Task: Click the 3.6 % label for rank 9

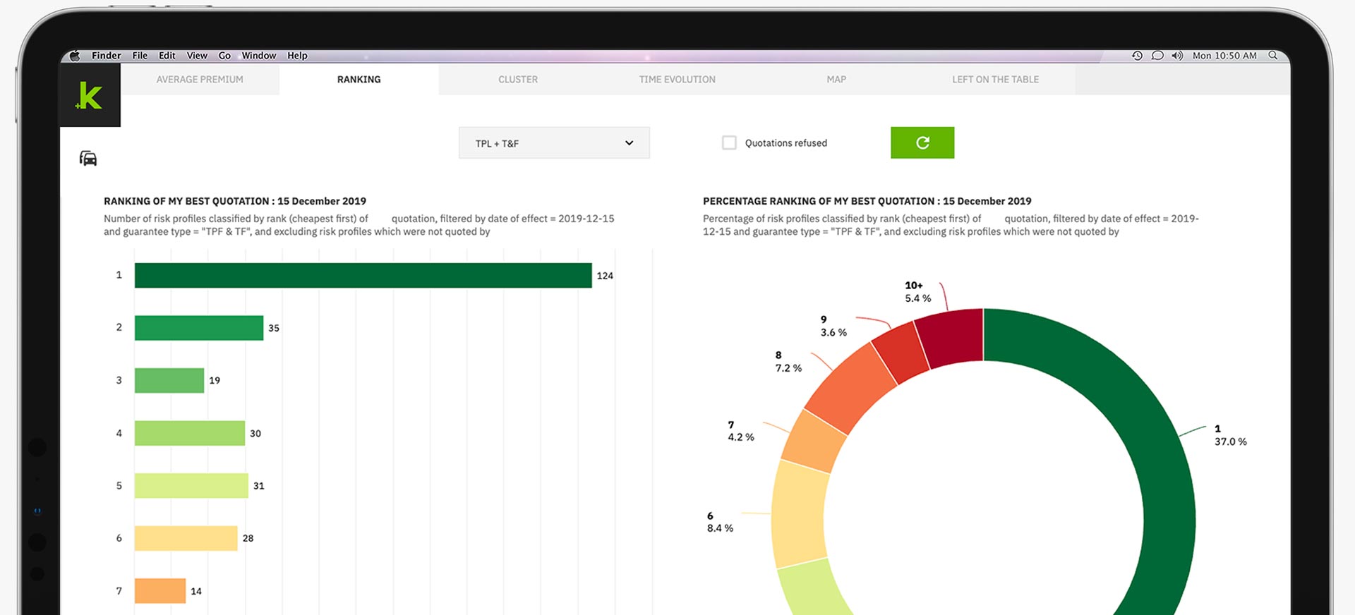Action: [833, 332]
